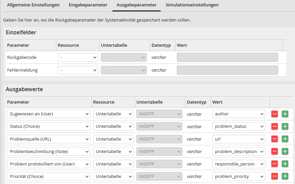Open the Eingabeparameter tab

88,5
